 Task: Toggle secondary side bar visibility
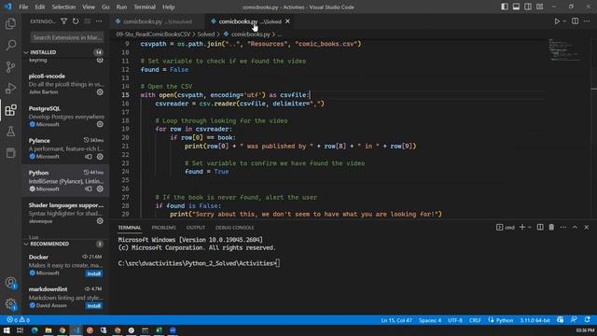528,7
